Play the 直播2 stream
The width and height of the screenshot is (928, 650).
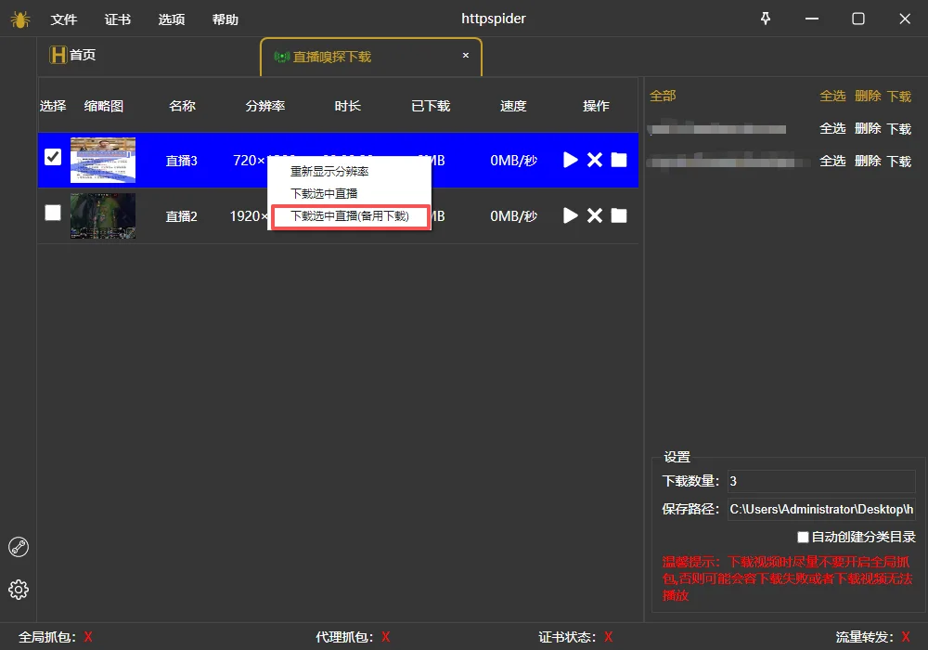tap(571, 215)
